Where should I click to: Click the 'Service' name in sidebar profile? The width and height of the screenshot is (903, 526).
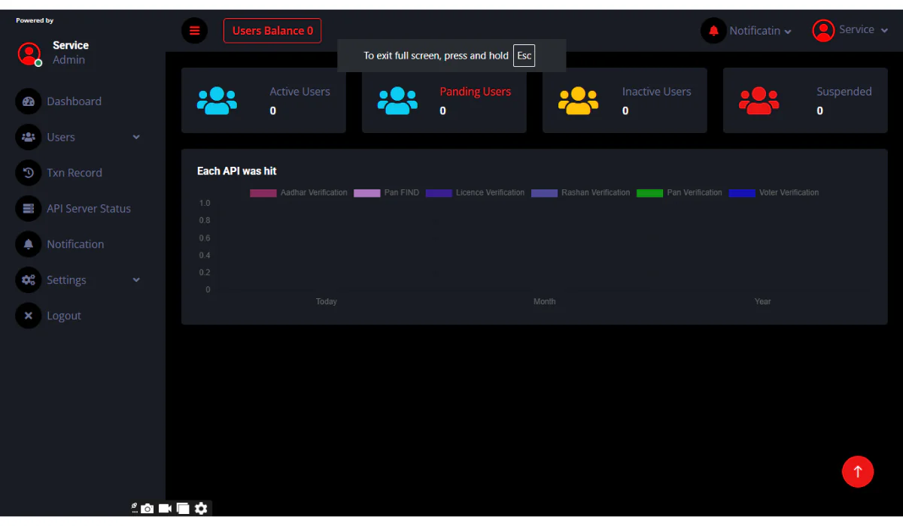point(71,45)
